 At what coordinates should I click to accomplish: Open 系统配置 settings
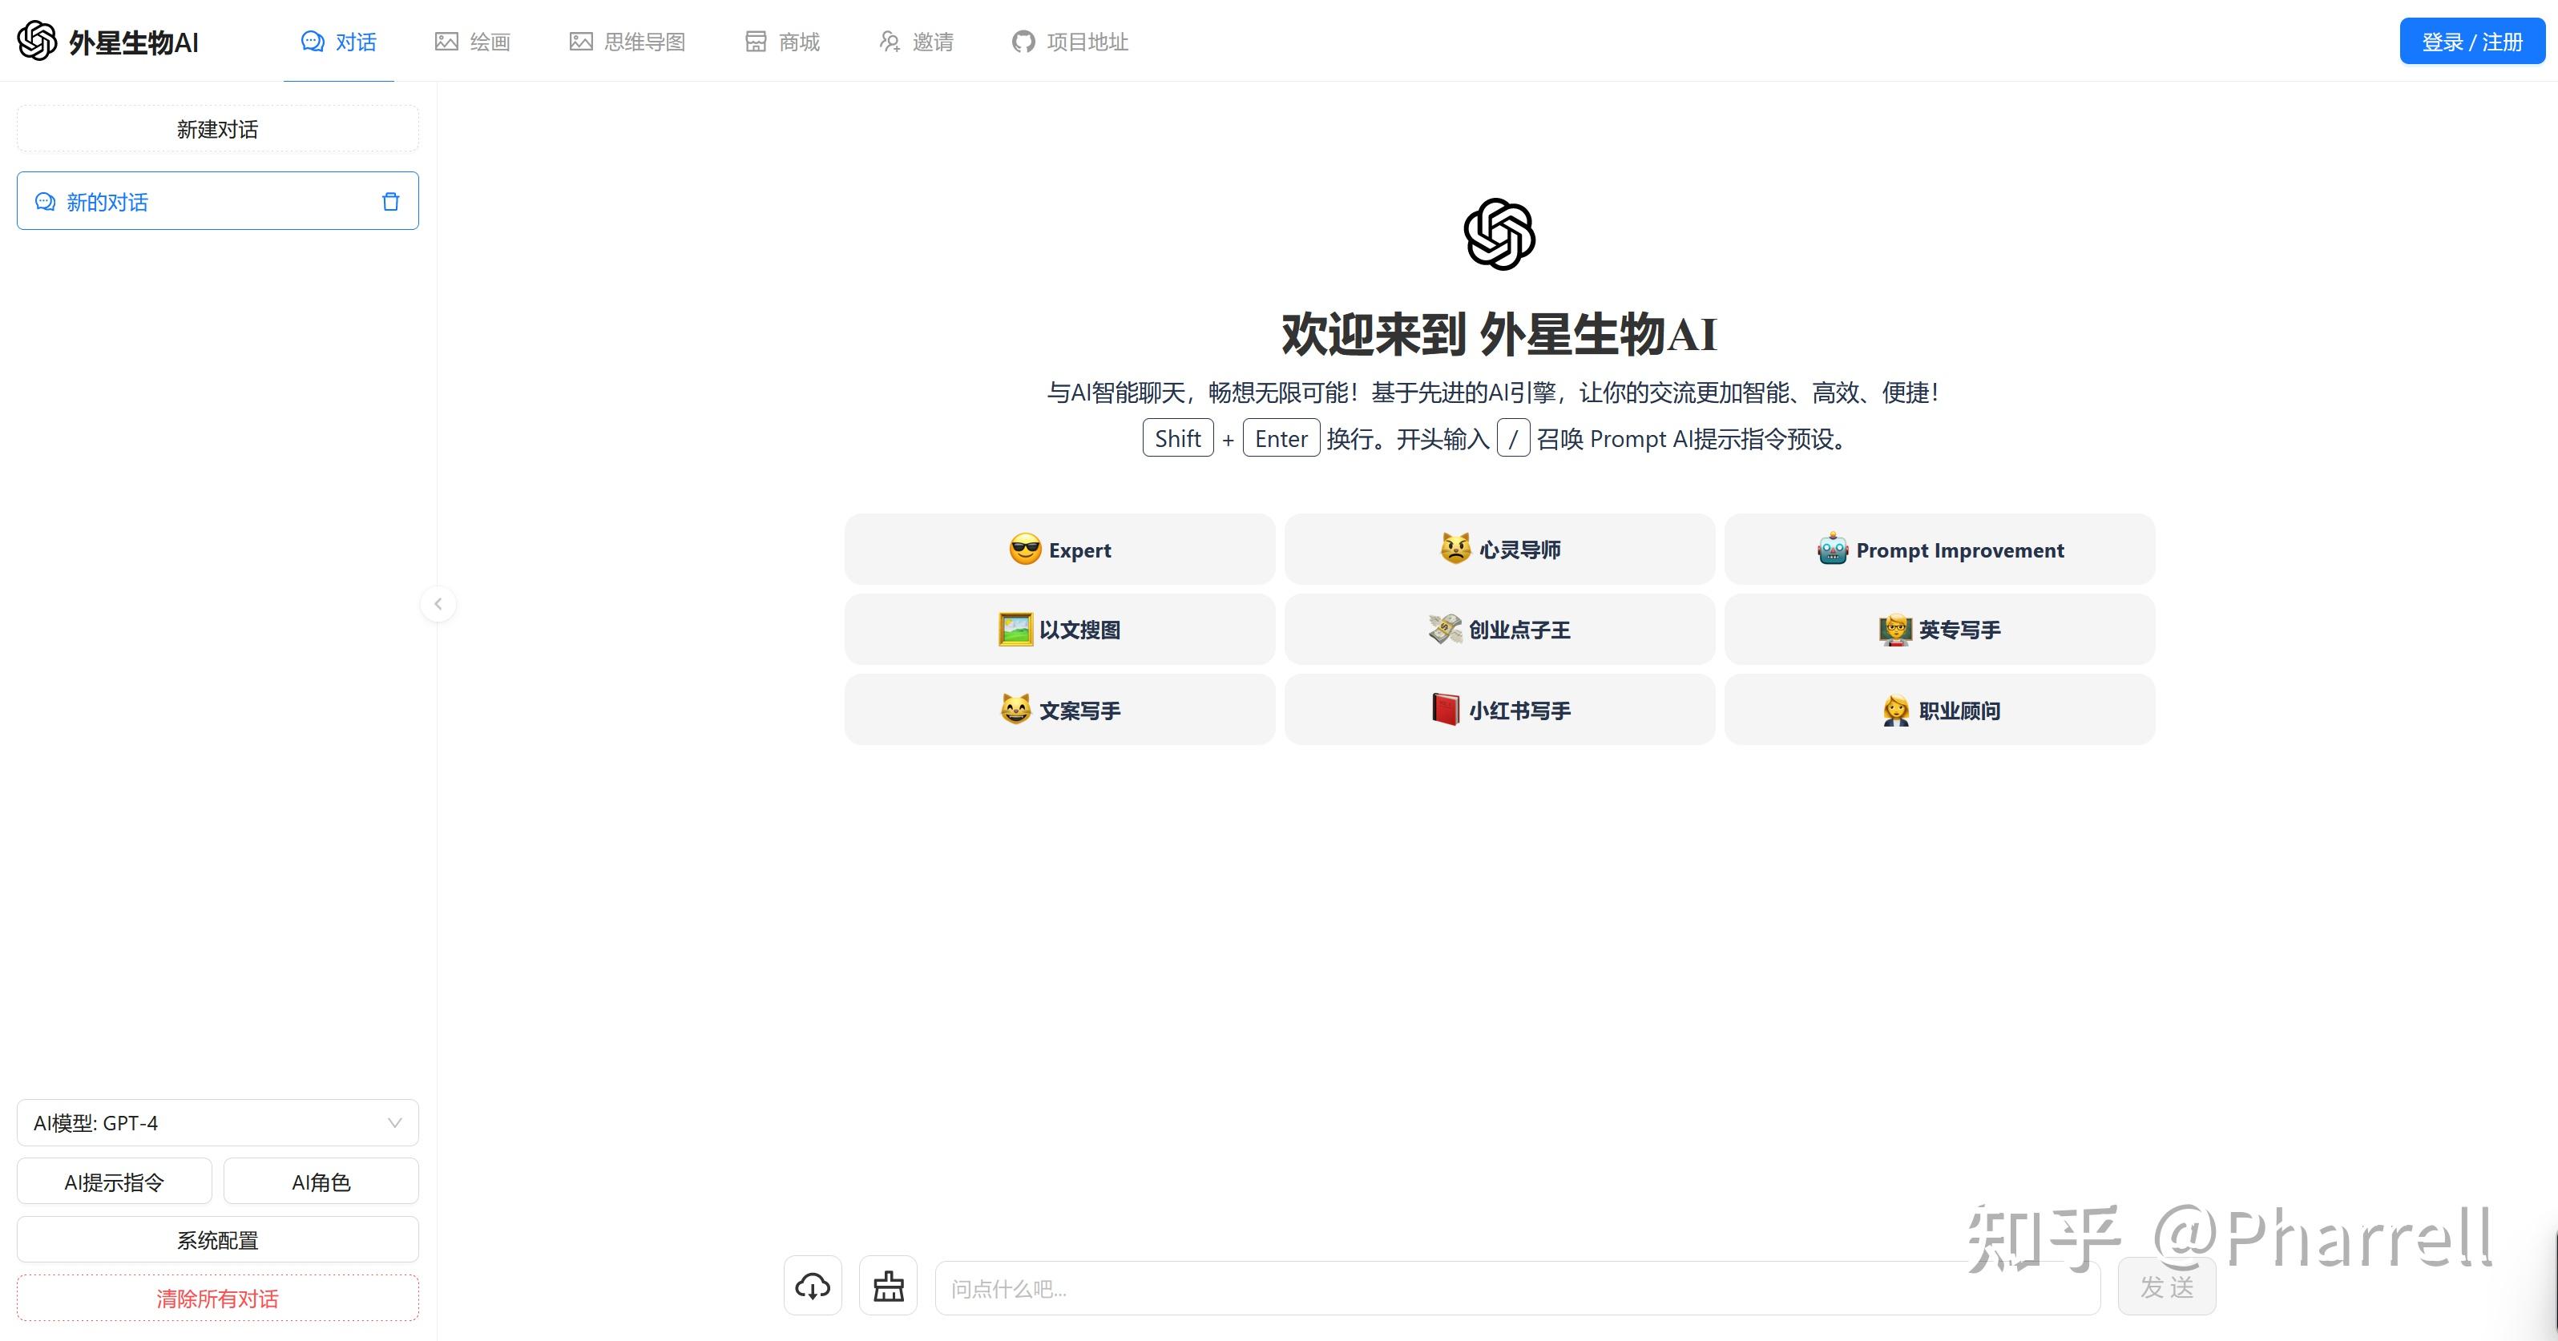pos(217,1240)
